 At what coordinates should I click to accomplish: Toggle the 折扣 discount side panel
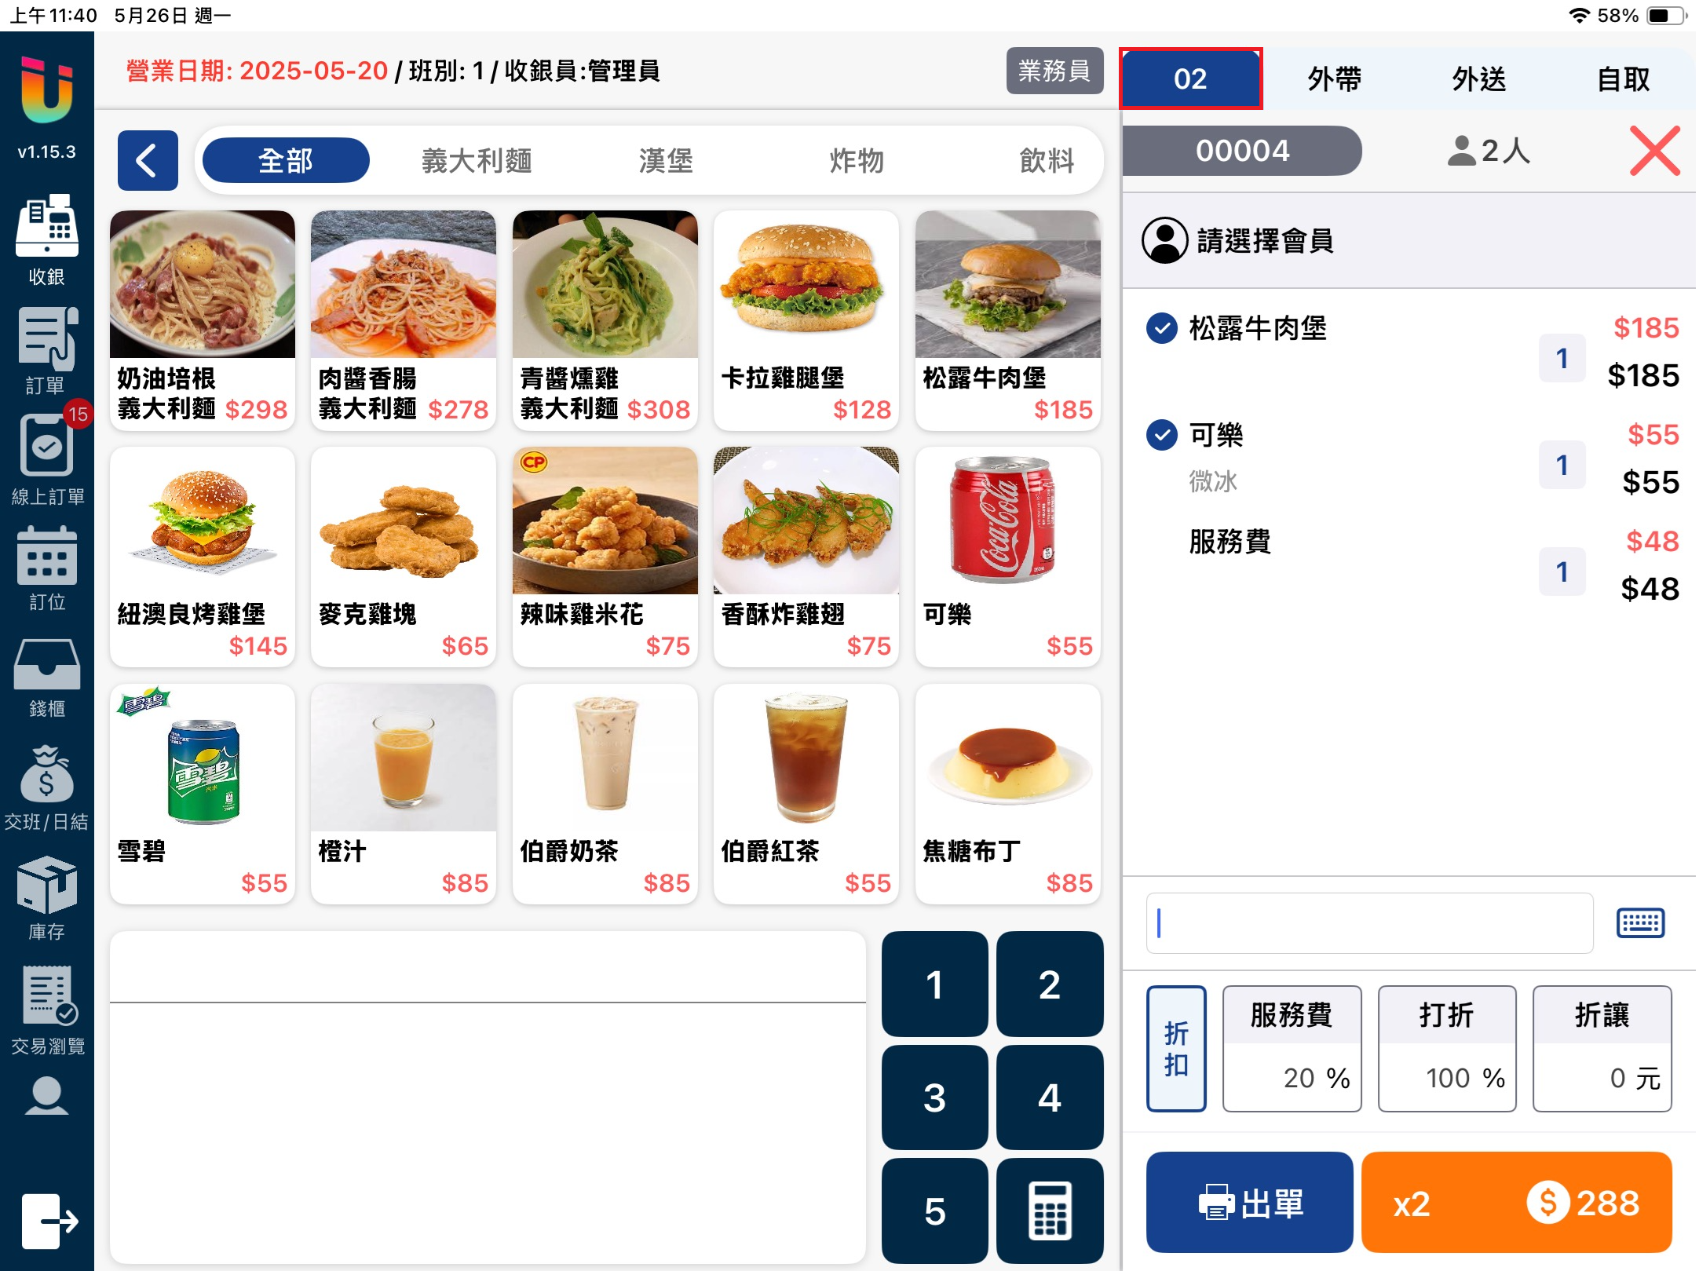click(1176, 1049)
